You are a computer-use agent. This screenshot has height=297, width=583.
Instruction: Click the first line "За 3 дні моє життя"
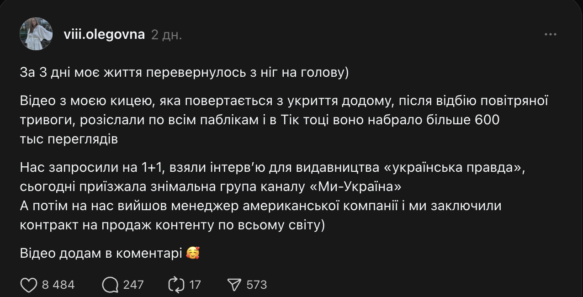click(x=184, y=73)
